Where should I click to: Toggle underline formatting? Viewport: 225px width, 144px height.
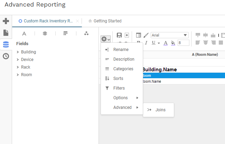click(x=153, y=43)
